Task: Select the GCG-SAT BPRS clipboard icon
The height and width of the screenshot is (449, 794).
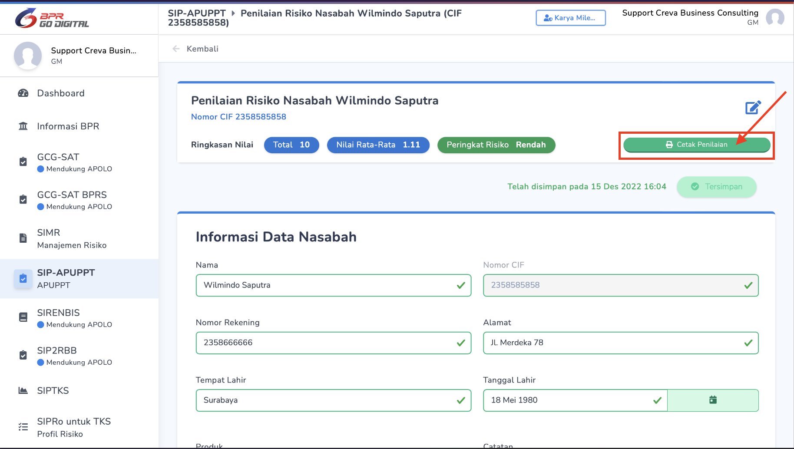Action: (23, 199)
